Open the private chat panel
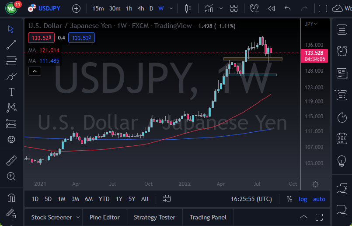 [x=342, y=210]
